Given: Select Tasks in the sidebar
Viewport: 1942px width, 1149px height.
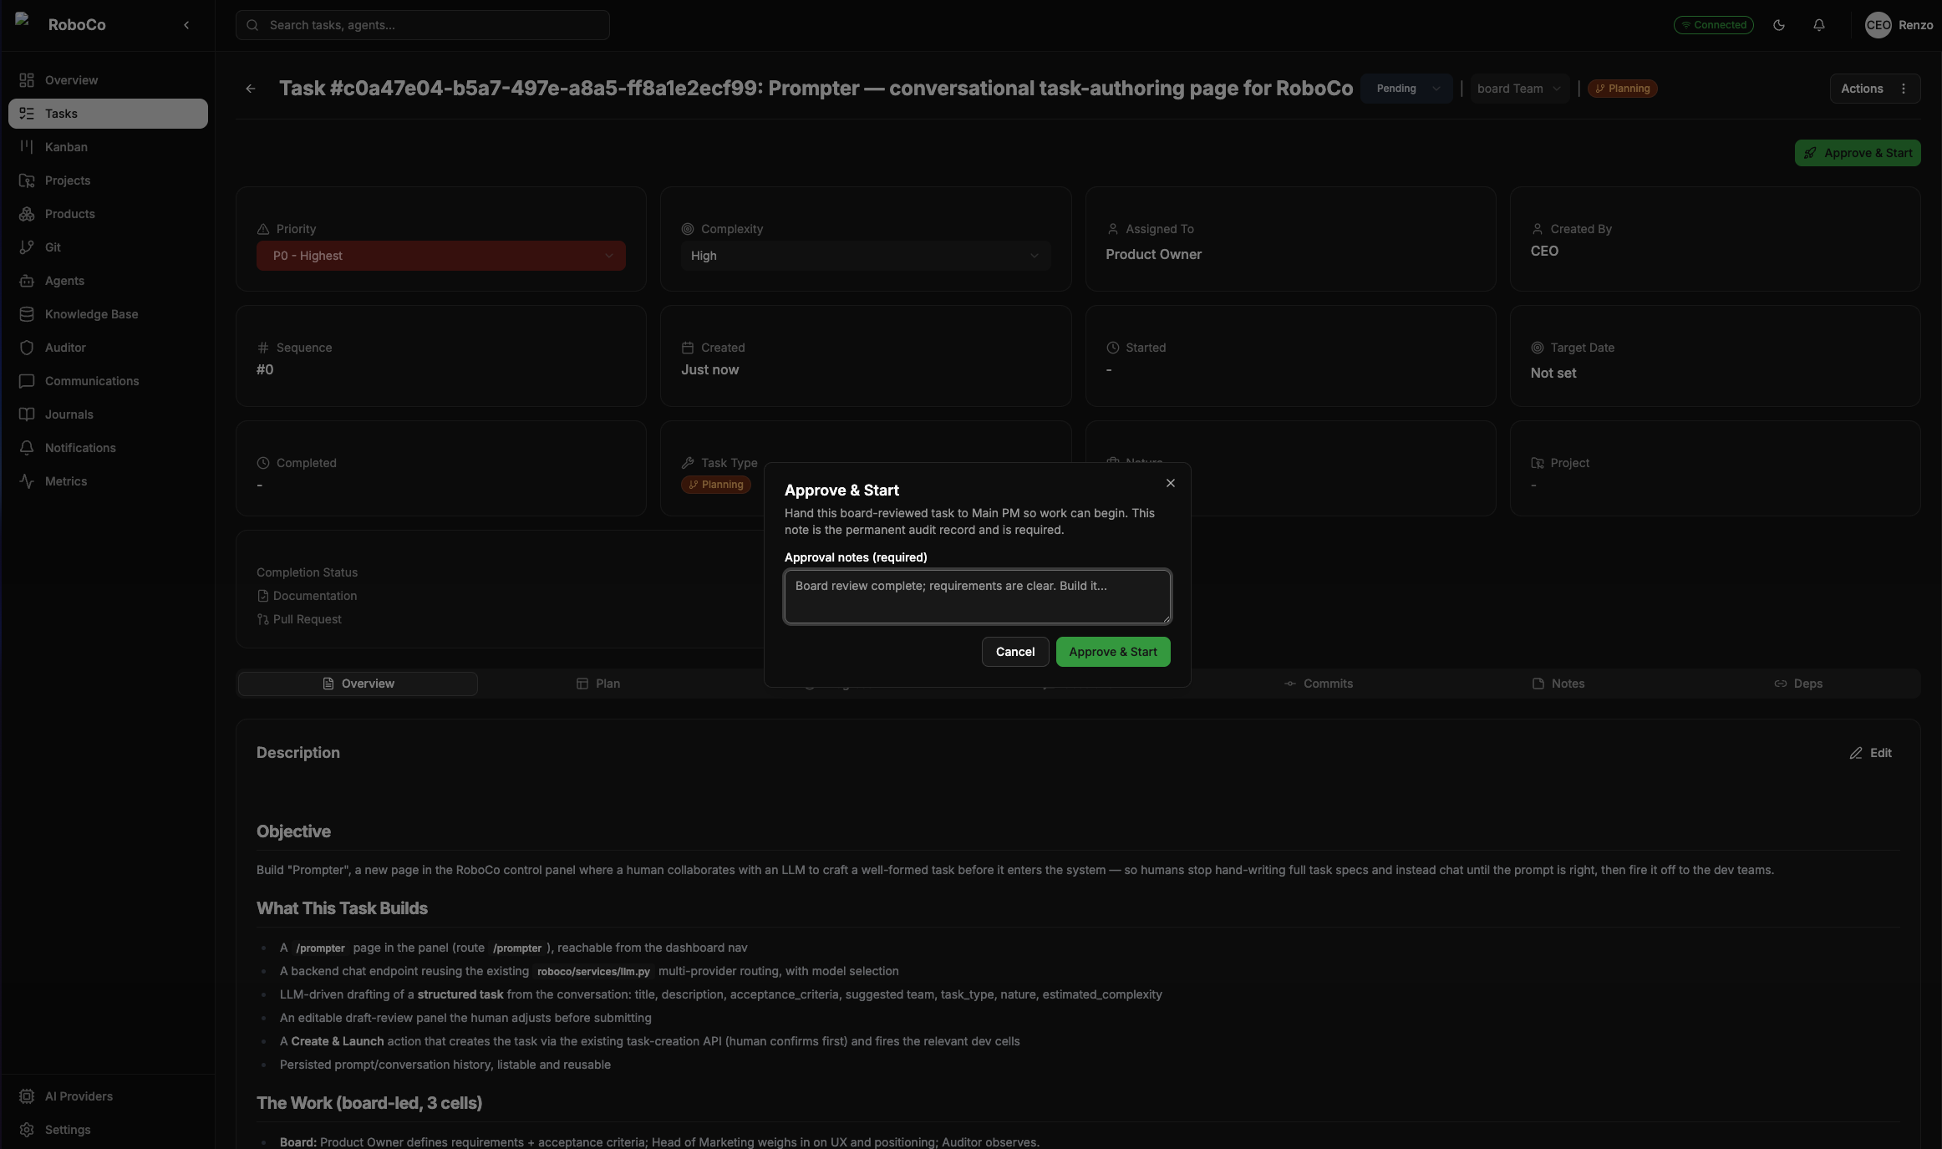Looking at the screenshot, I should point(108,114).
